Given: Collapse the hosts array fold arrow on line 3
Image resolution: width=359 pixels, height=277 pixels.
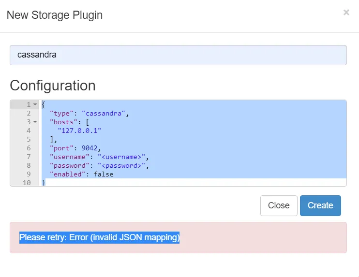Looking at the screenshot, I should [x=35, y=122].
